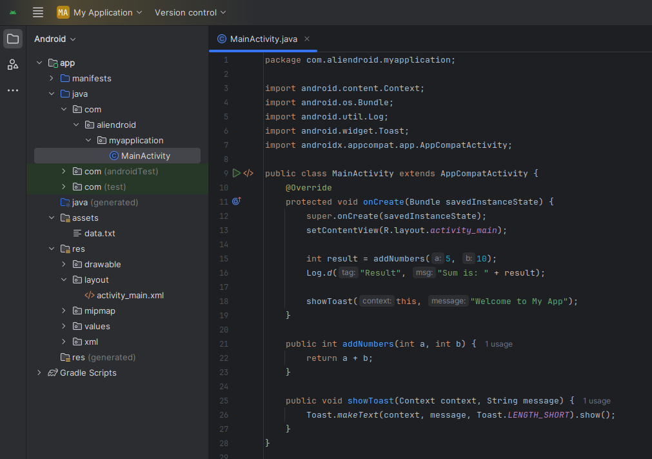The image size is (652, 459).
Task: Select data.txt in the assets folder
Action: (117, 234)
